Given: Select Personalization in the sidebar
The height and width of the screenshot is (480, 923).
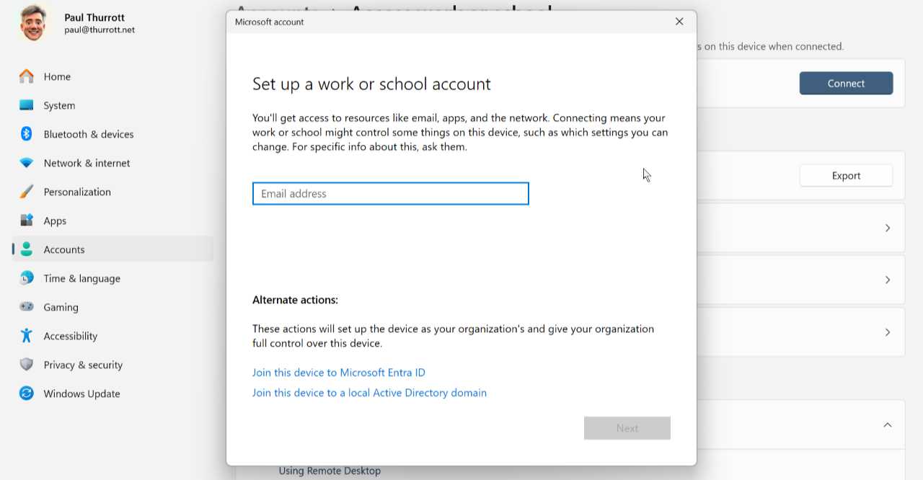Looking at the screenshot, I should pyautogui.click(x=112, y=192).
